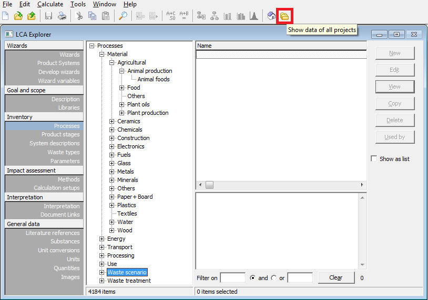
Task: Click the Copy toolbar icon
Action: click(92, 16)
